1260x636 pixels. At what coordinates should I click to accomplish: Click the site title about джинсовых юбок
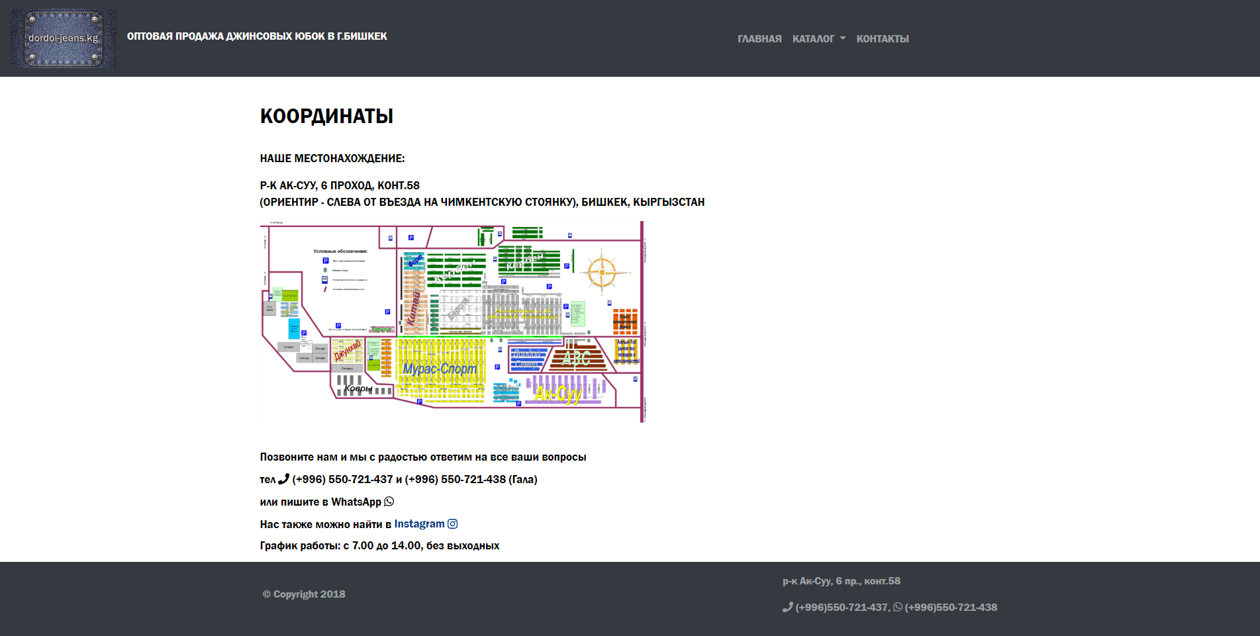257,36
